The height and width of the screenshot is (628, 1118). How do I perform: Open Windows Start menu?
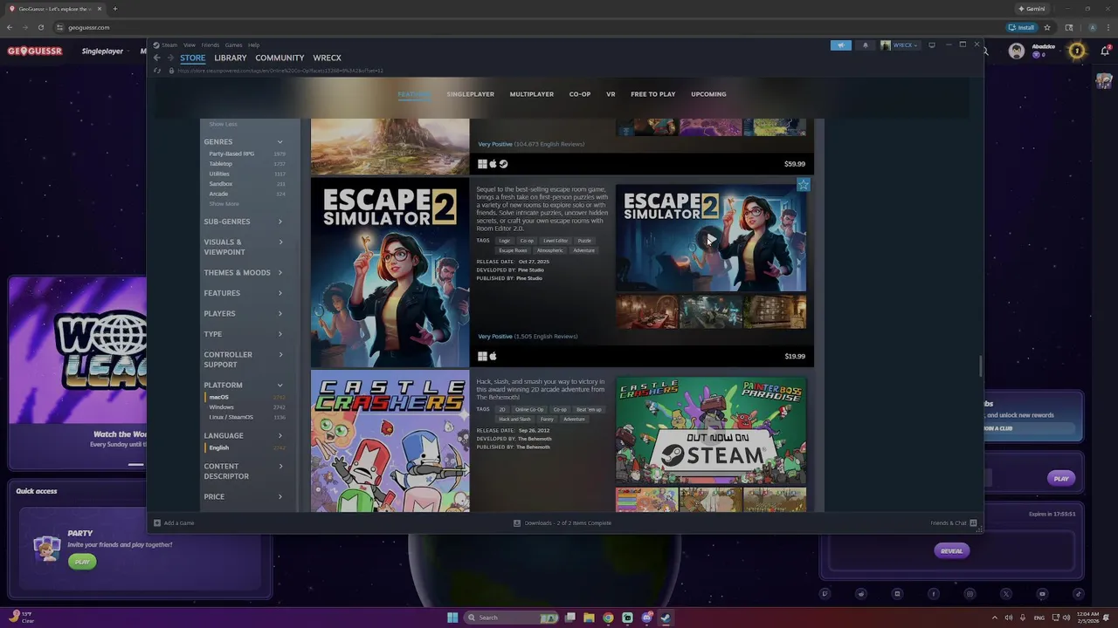point(452,618)
